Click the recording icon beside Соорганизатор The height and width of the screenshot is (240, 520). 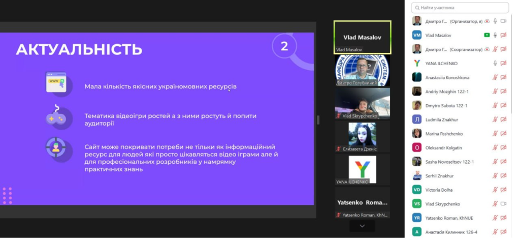(x=486, y=49)
